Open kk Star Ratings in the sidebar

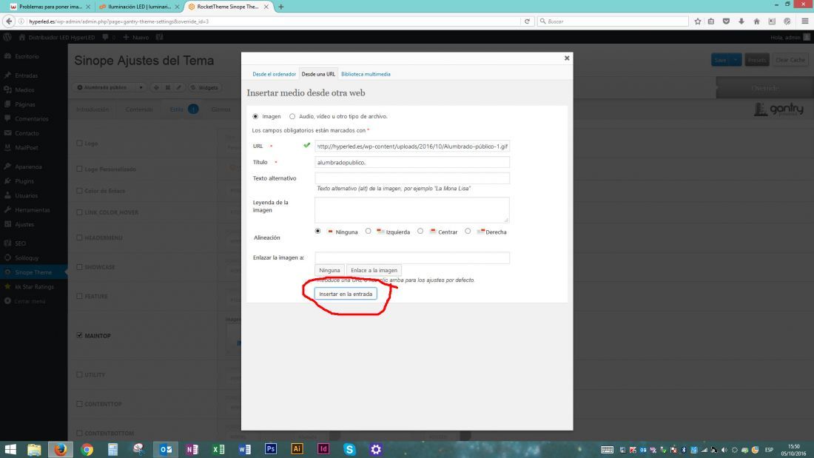click(34, 286)
